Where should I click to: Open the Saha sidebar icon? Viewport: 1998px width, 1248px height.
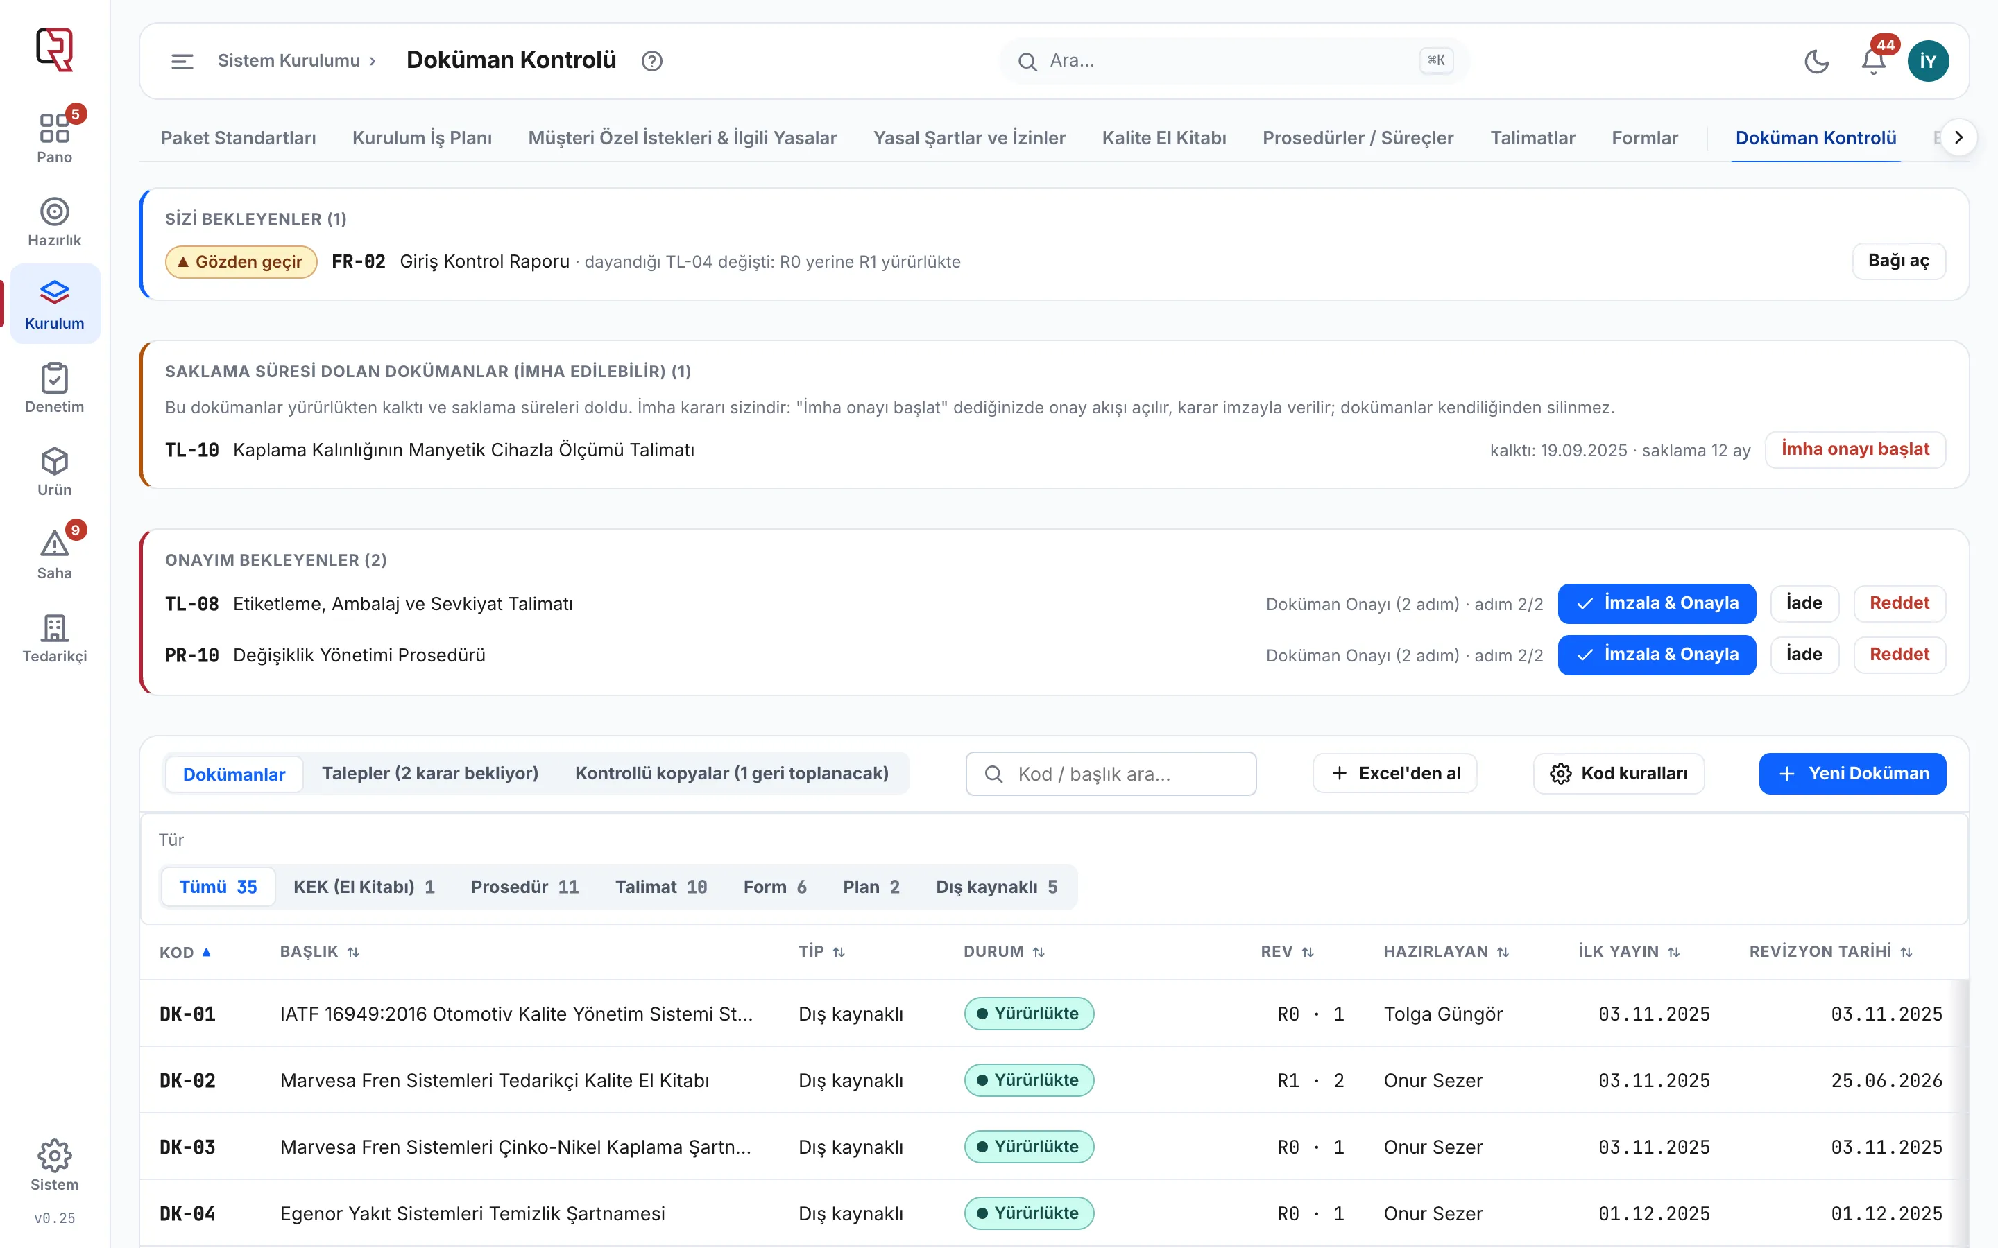click(x=55, y=555)
